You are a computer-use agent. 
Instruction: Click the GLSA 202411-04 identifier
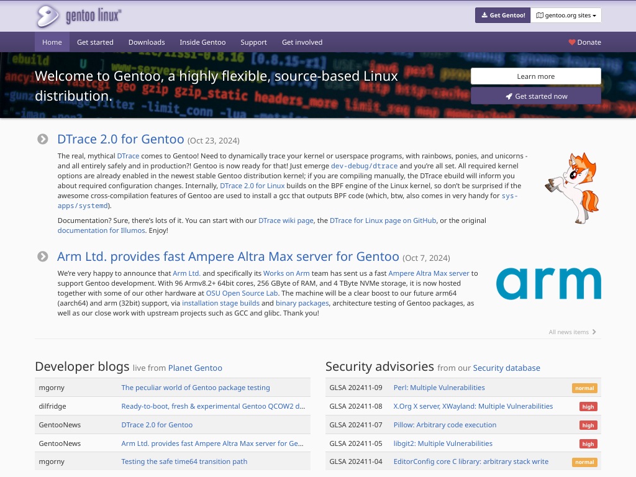click(x=356, y=461)
